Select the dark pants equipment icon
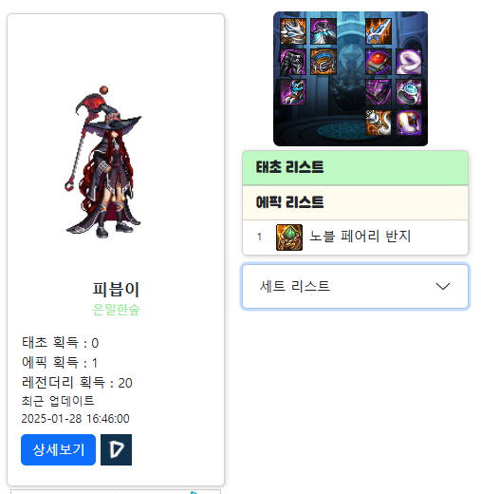This screenshot has width=481, height=494. click(293, 62)
